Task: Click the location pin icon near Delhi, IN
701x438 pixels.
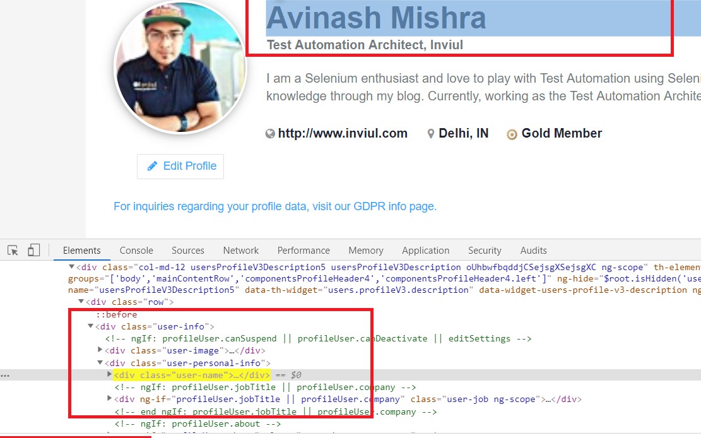Action: [430, 133]
